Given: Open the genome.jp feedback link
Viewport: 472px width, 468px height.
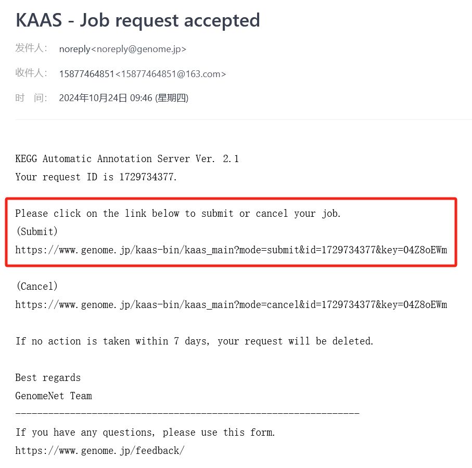Looking at the screenshot, I should (100, 450).
